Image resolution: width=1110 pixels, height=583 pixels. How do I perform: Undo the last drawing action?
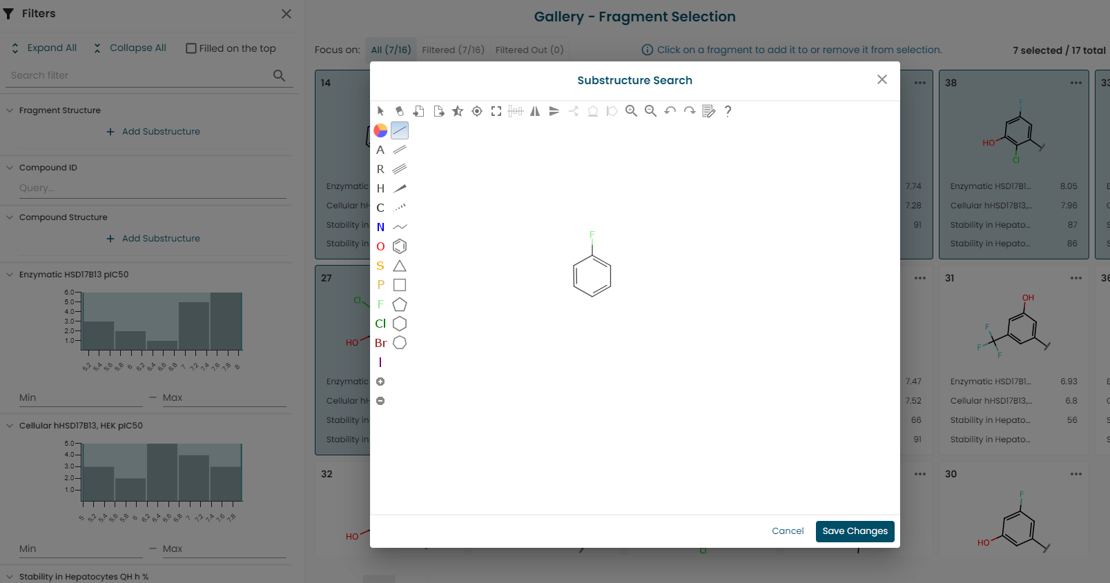point(670,111)
